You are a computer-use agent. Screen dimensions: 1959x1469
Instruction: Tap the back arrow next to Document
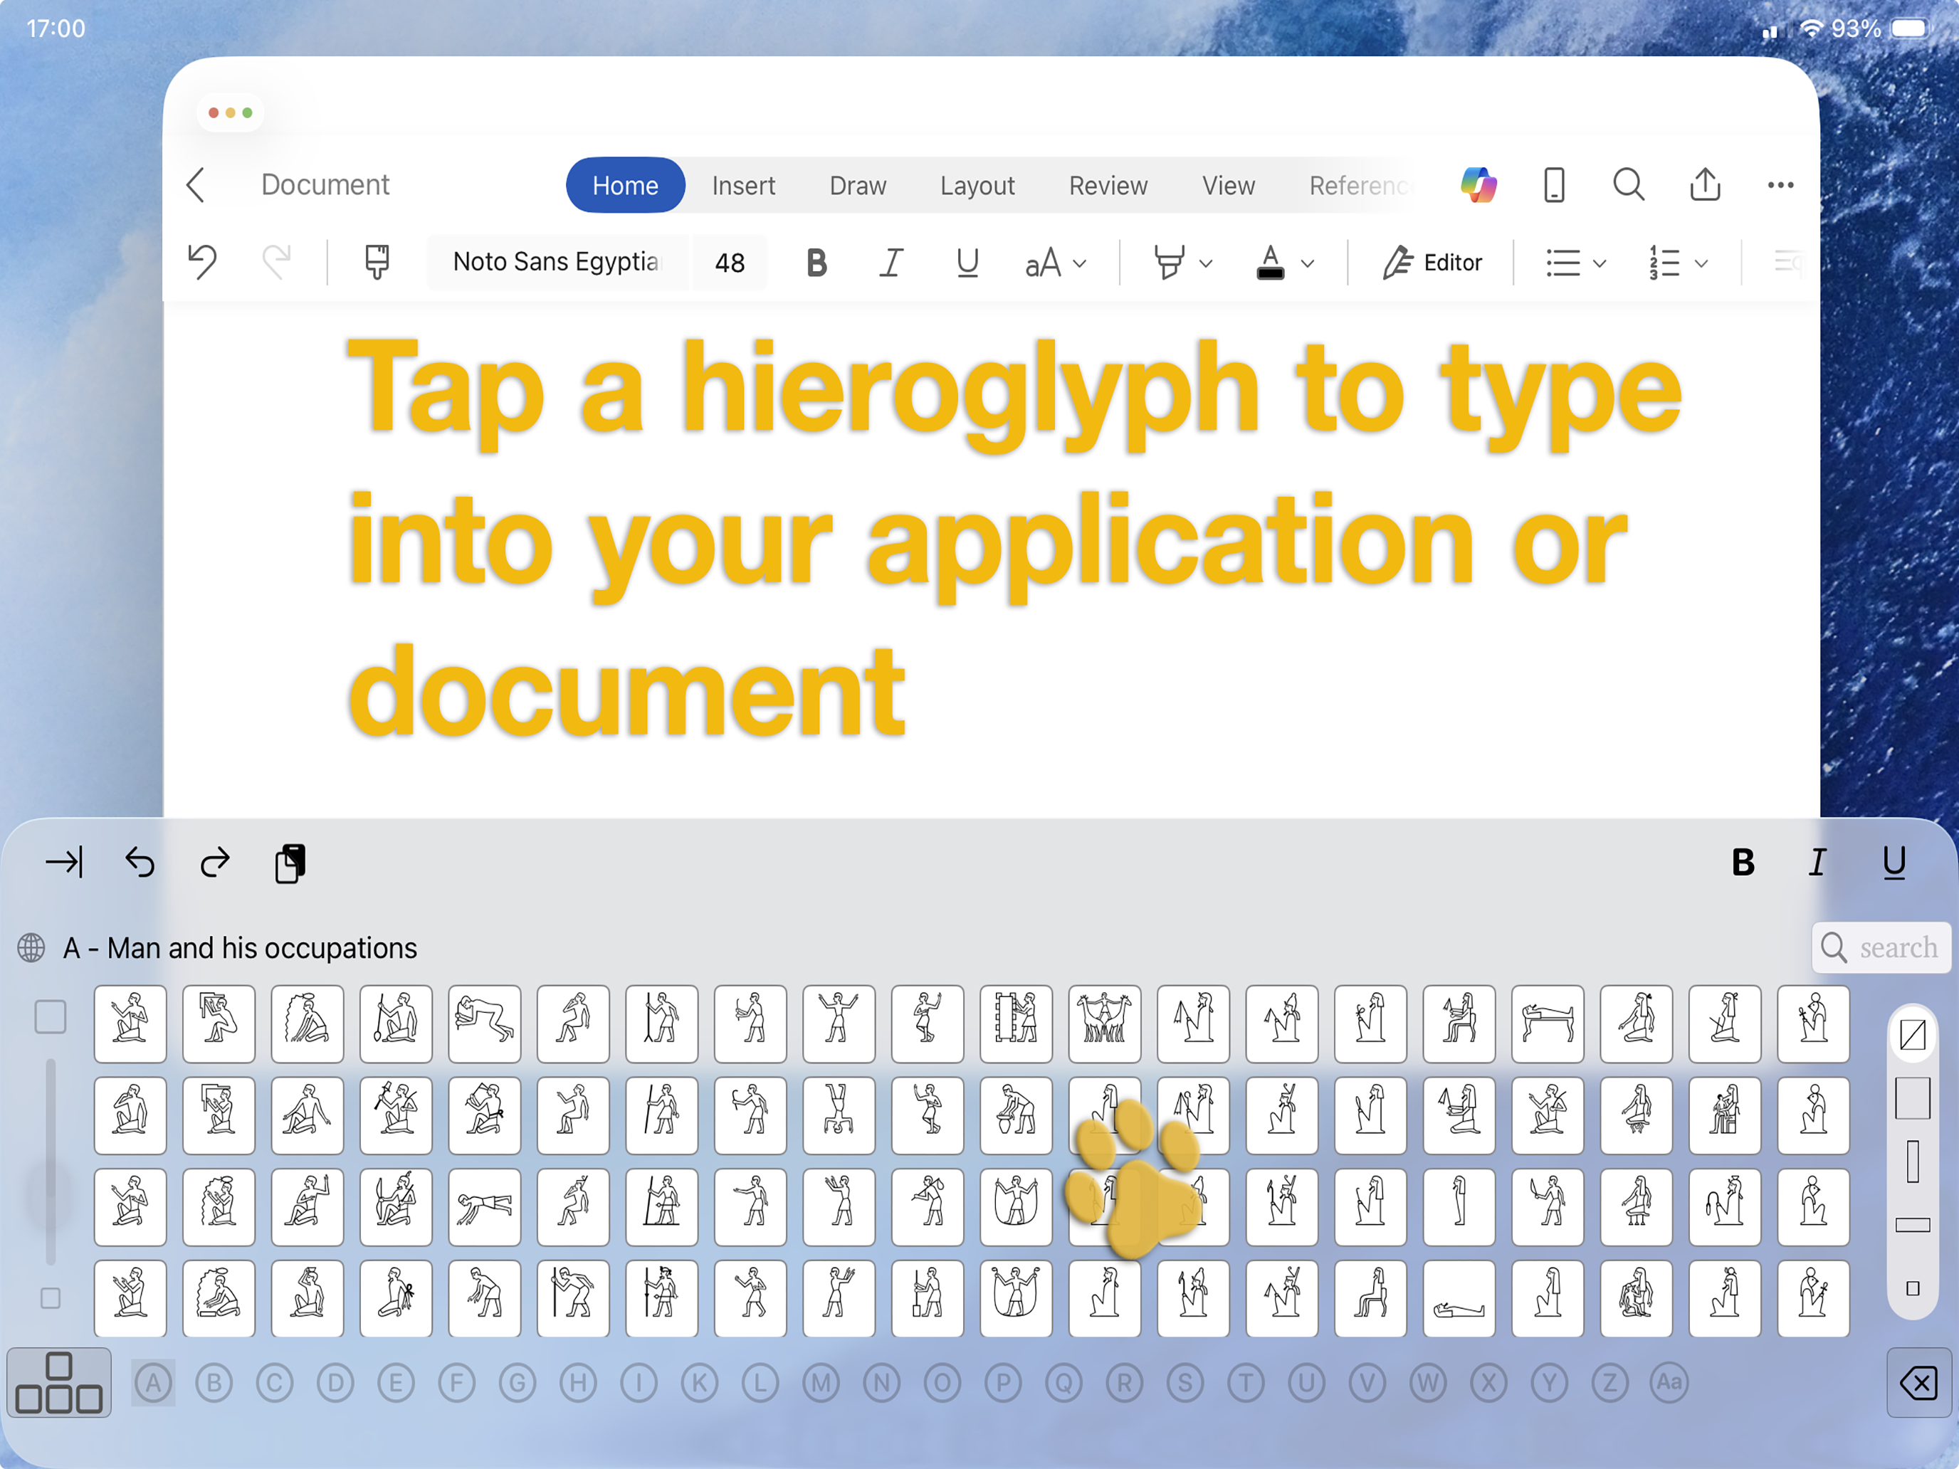[196, 185]
